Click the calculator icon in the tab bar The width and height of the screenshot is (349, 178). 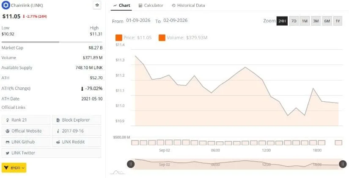tap(140, 5)
